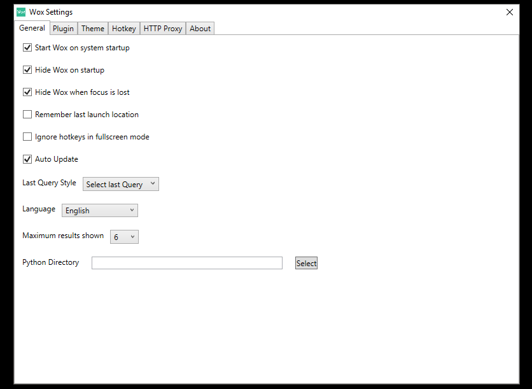Change the Maximum results shown dropdown
Viewport: 532px width, 389px height.
(124, 237)
